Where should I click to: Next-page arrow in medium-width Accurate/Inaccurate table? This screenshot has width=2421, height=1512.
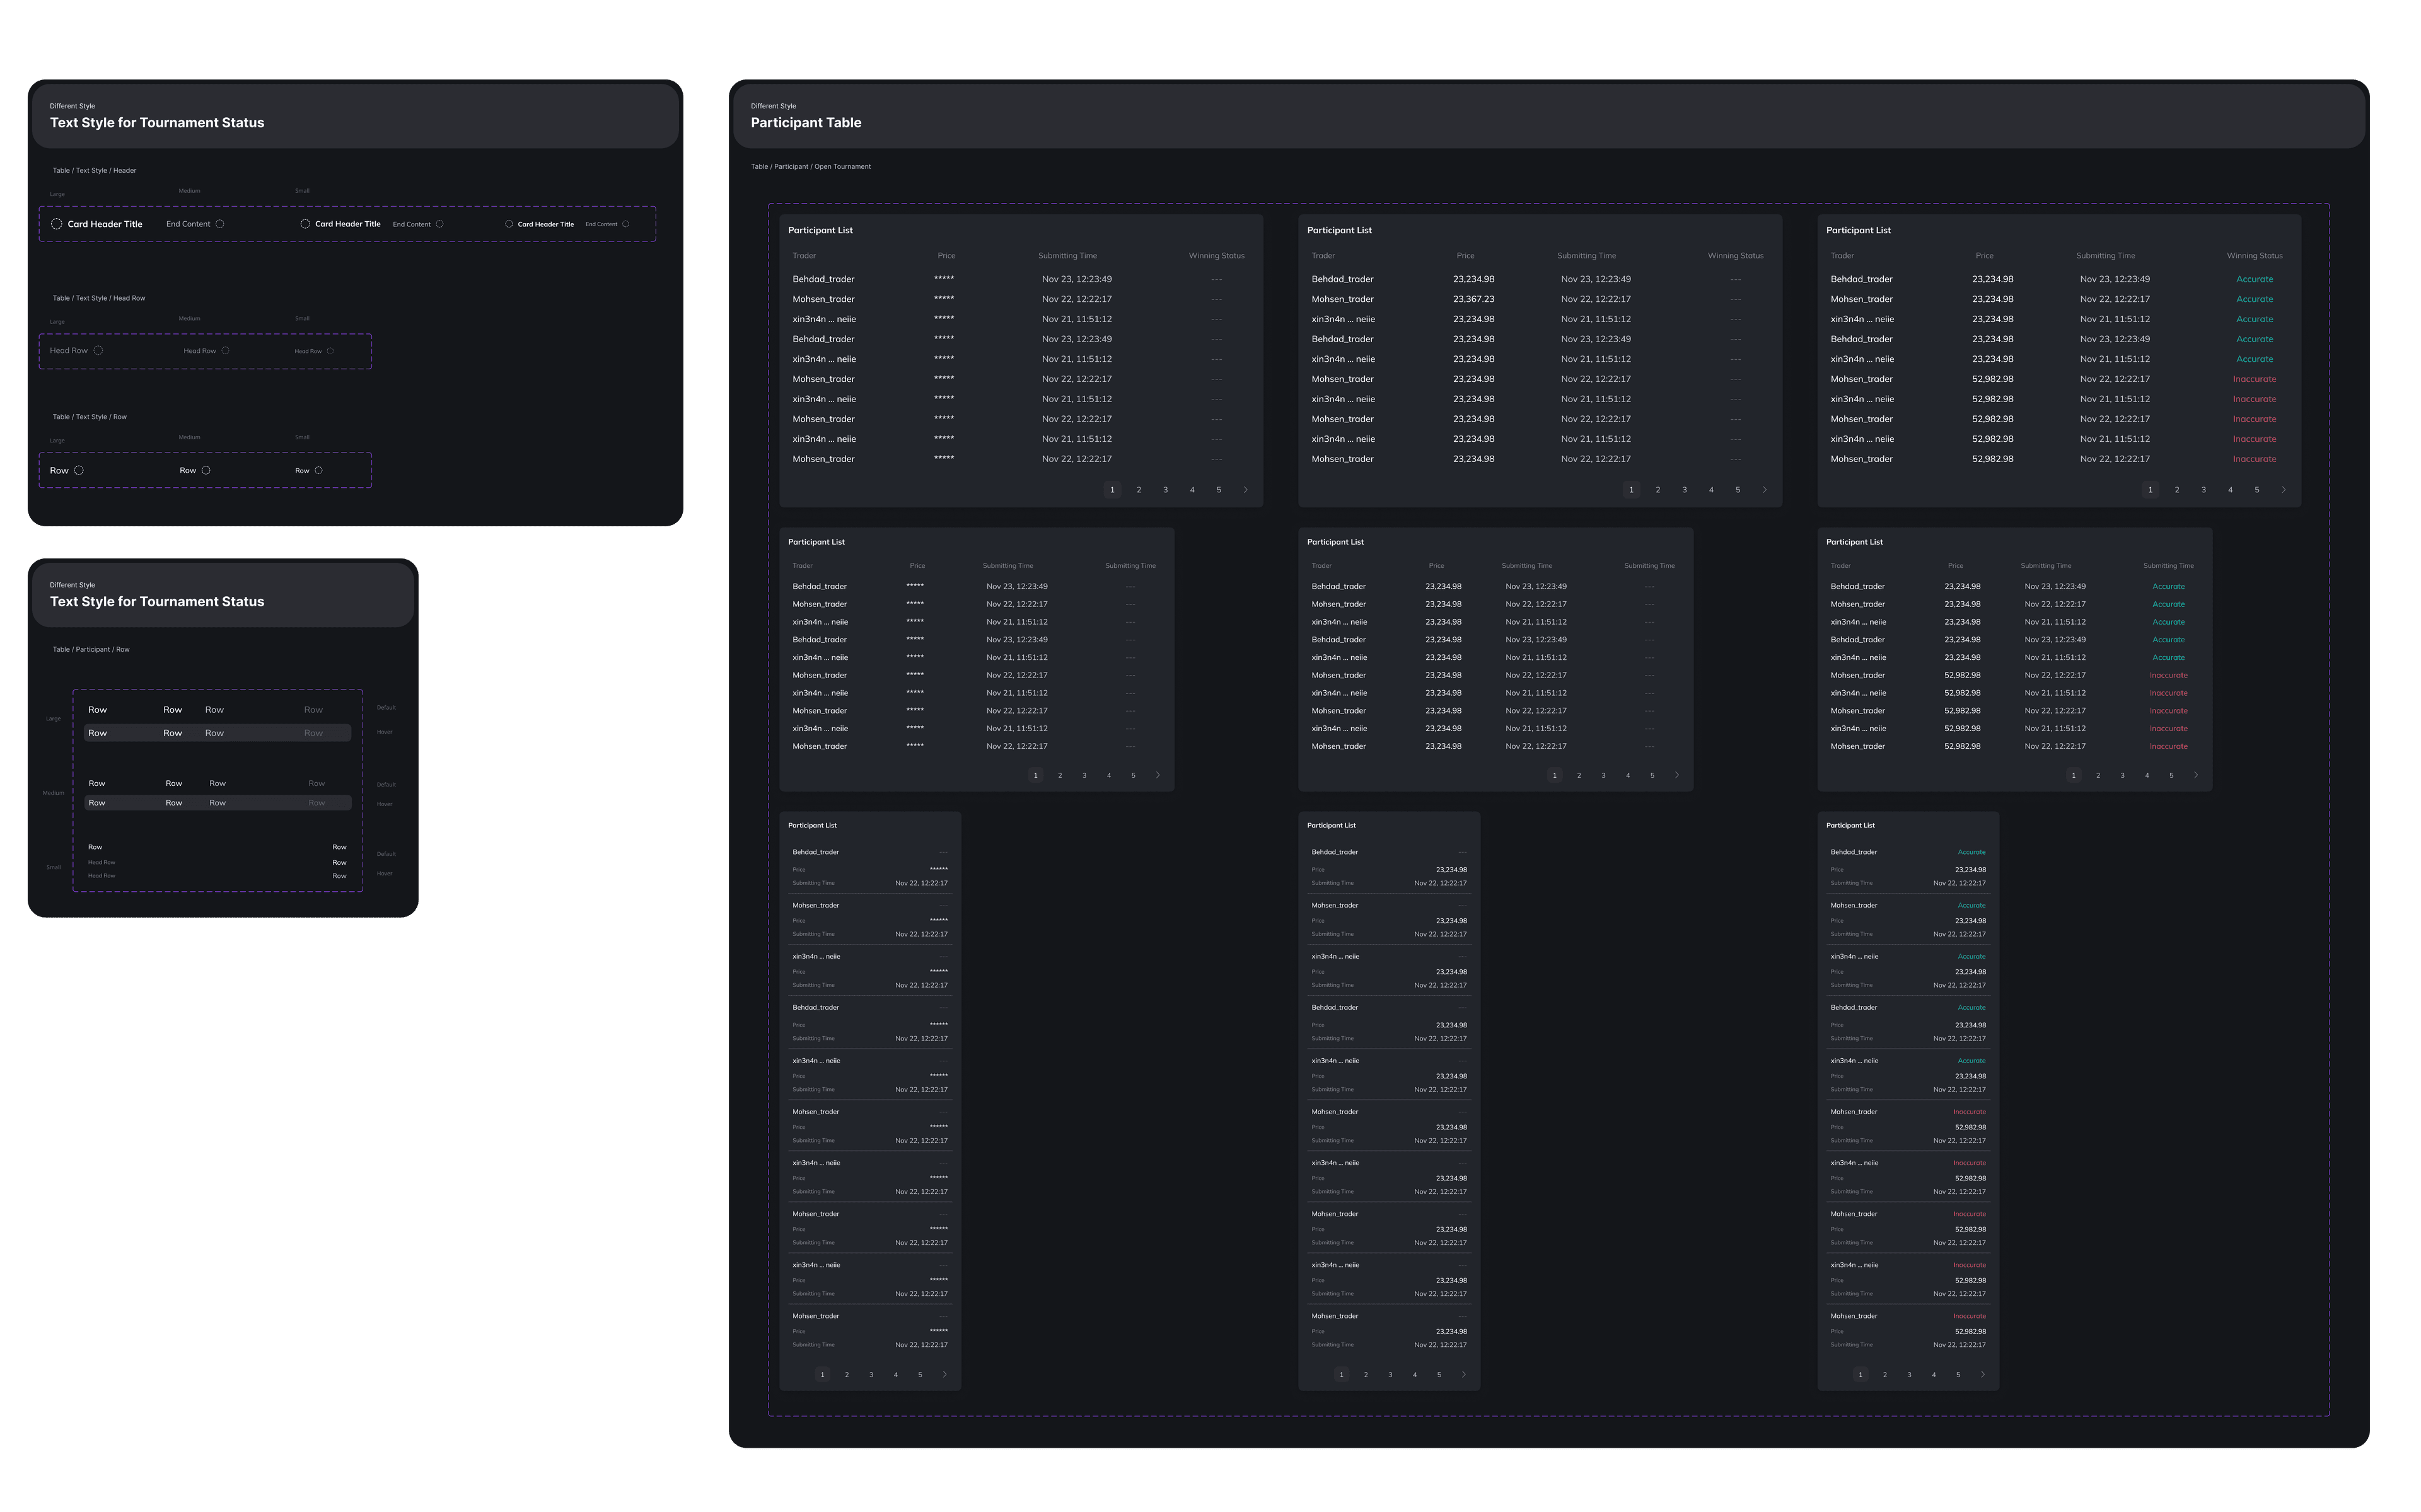tap(2196, 775)
